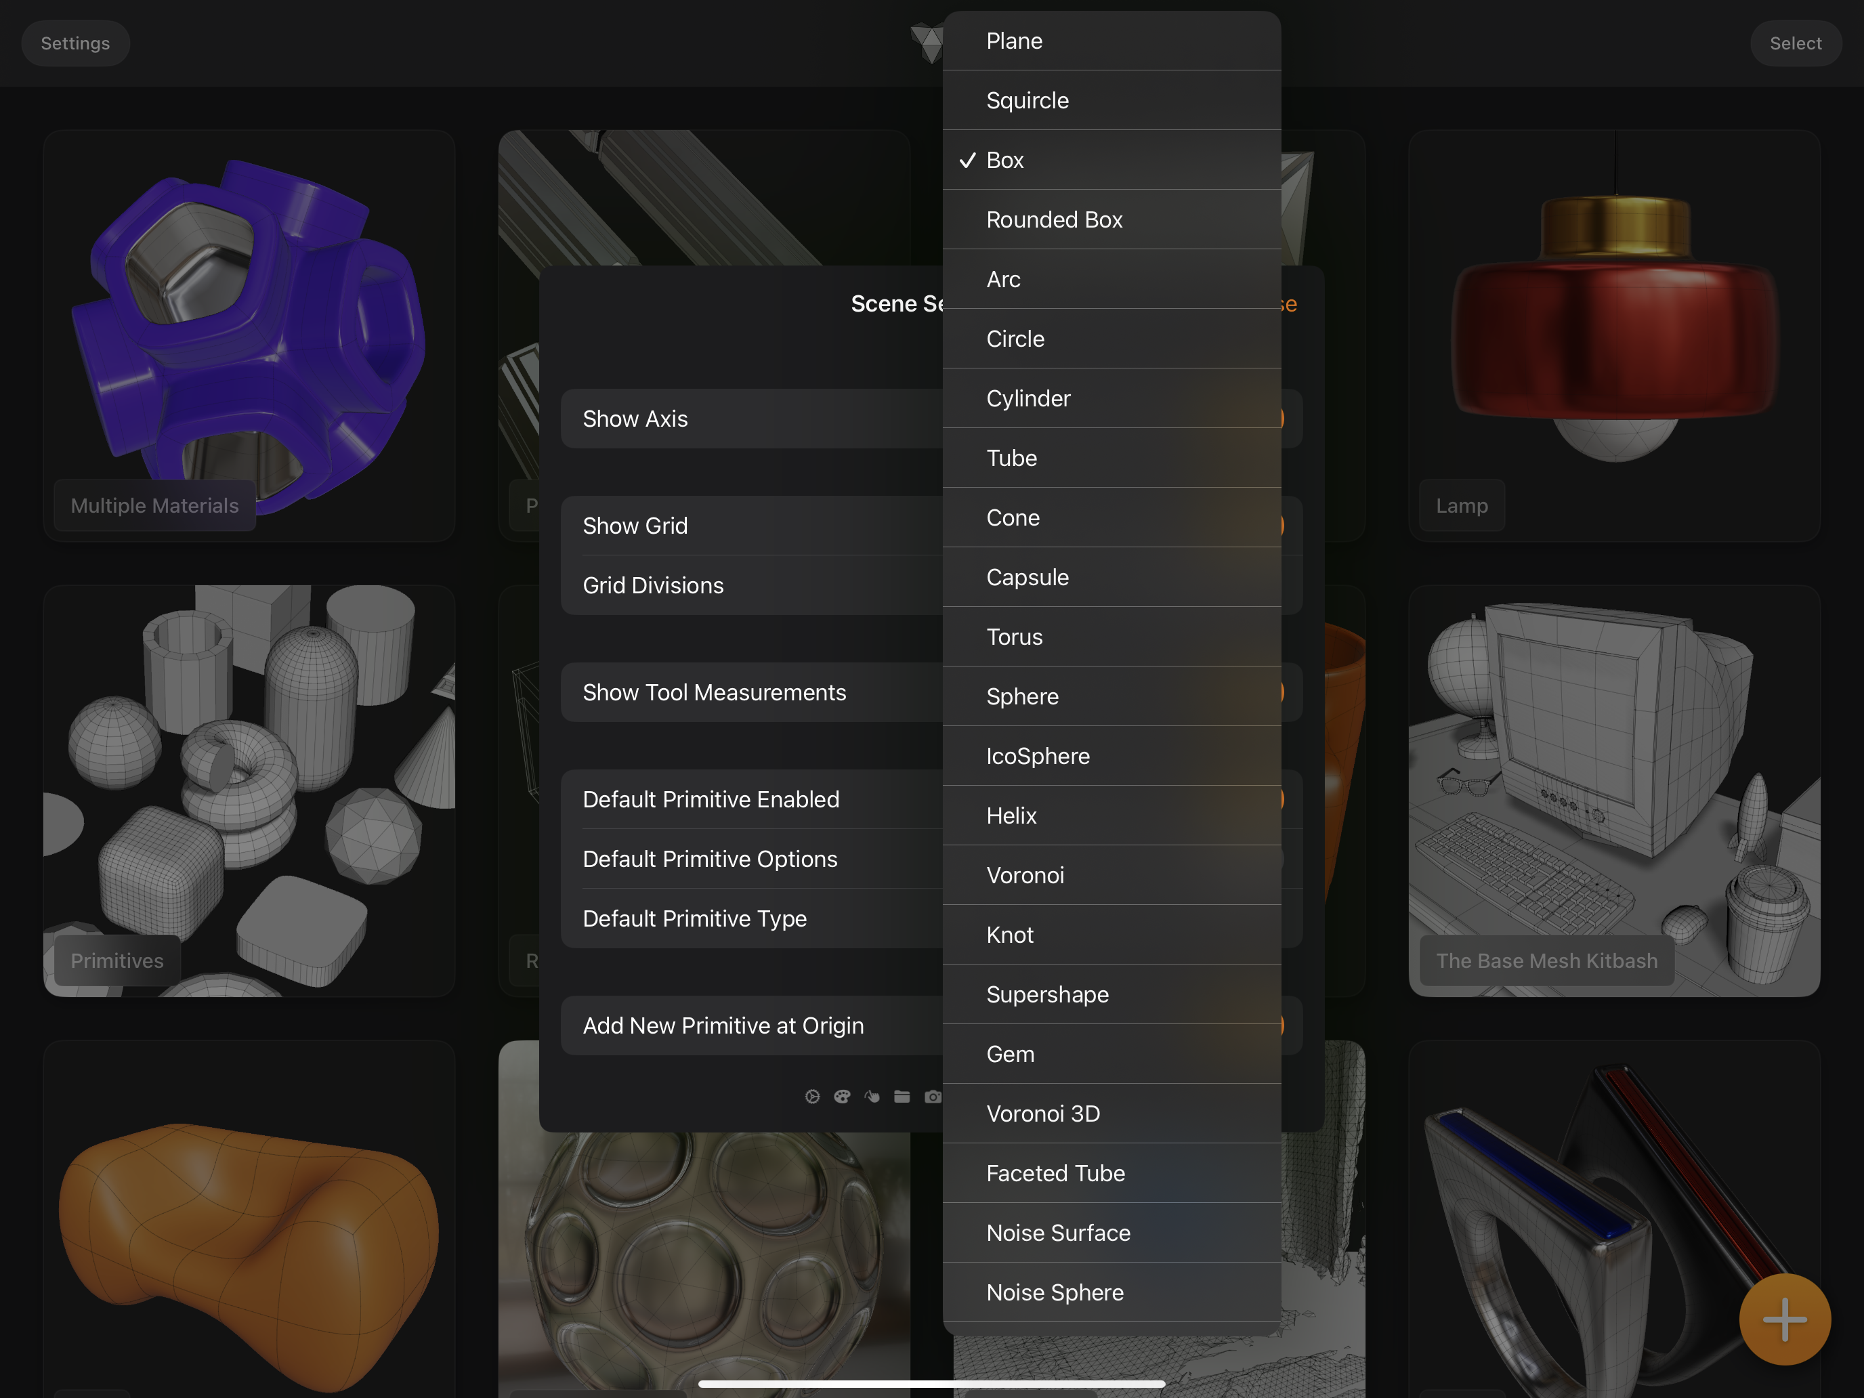Choose Squircle from primitive type menu
This screenshot has height=1398, width=1864.
click(x=1112, y=100)
